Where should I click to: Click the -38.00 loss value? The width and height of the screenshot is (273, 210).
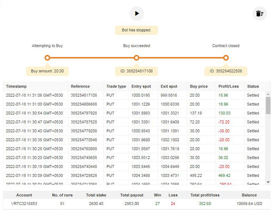pyautogui.click(x=224, y=131)
